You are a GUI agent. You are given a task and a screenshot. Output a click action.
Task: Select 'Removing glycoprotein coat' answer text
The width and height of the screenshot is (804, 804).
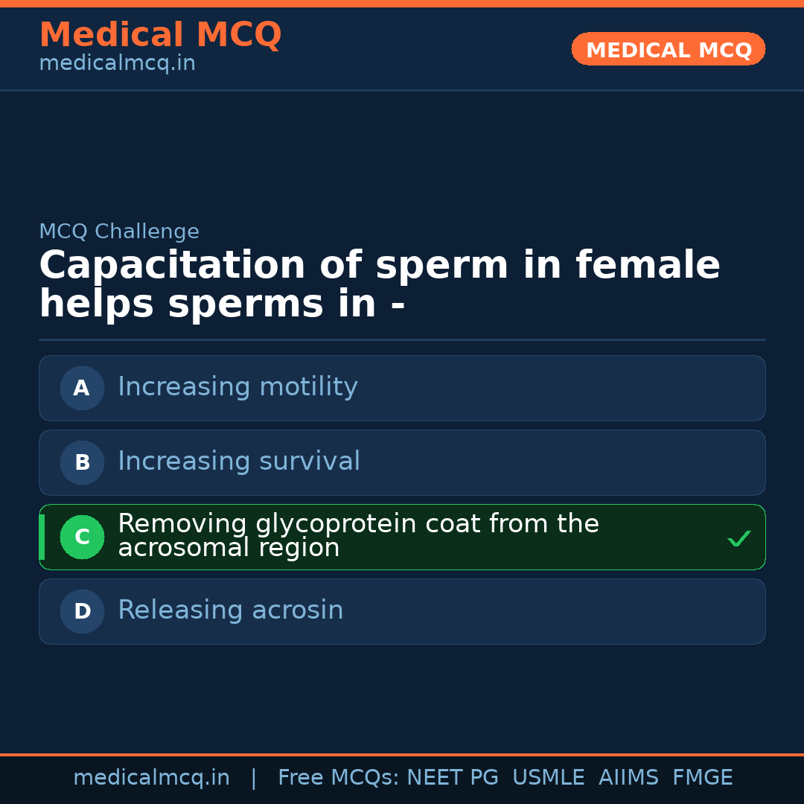pyautogui.click(x=358, y=536)
